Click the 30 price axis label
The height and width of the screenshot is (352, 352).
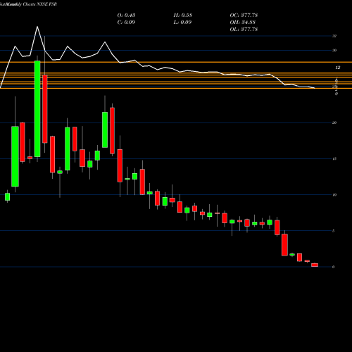click(x=334, y=50)
